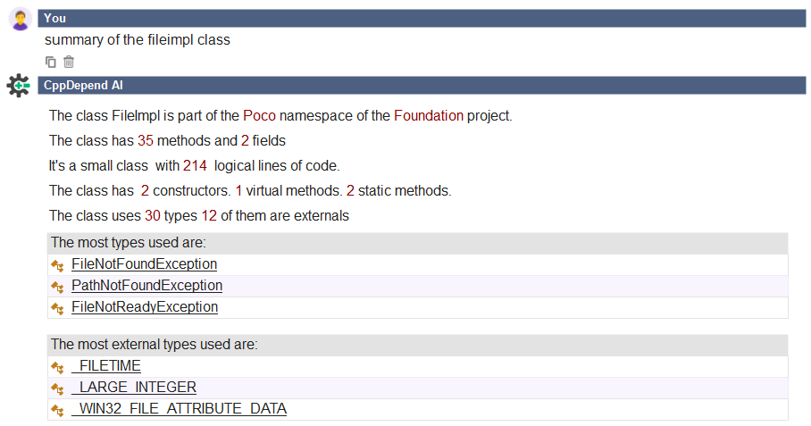Copy the user message with copy icon
This screenshot has height=426, width=811.
(x=51, y=62)
